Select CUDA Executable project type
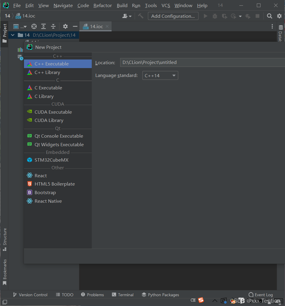This screenshot has width=285, height=306. (x=53, y=112)
